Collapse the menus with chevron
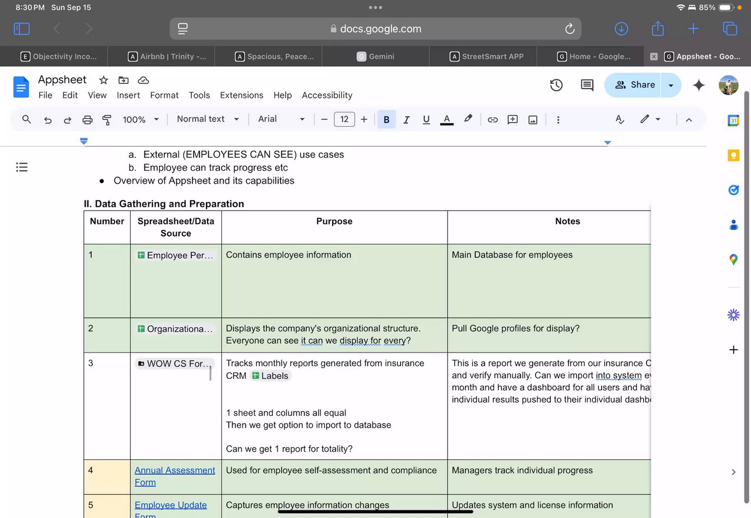This screenshot has height=518, width=751. [689, 120]
